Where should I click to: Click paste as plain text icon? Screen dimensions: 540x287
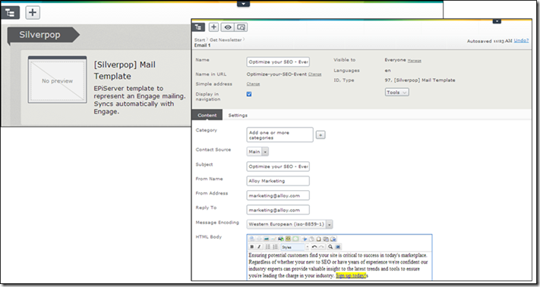(326, 239)
